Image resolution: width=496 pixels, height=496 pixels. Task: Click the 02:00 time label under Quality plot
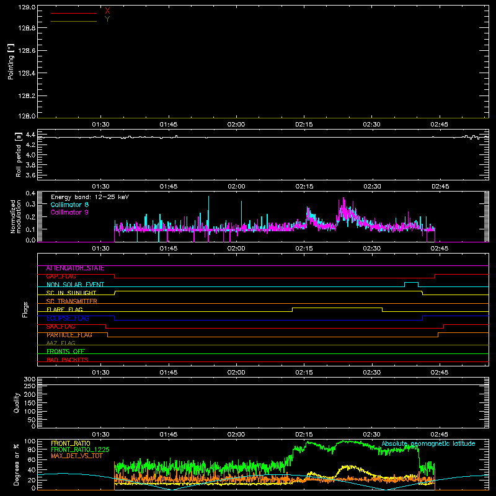click(236, 435)
